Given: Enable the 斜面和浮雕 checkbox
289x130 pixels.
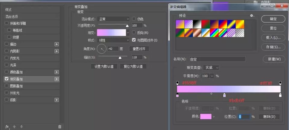Looking at the screenshot, I should coord(7,23).
